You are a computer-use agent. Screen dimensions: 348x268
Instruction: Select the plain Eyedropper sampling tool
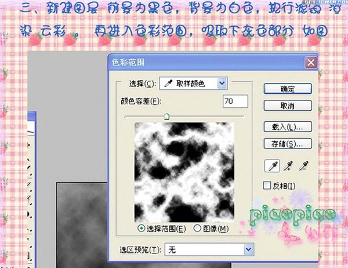coord(271,166)
